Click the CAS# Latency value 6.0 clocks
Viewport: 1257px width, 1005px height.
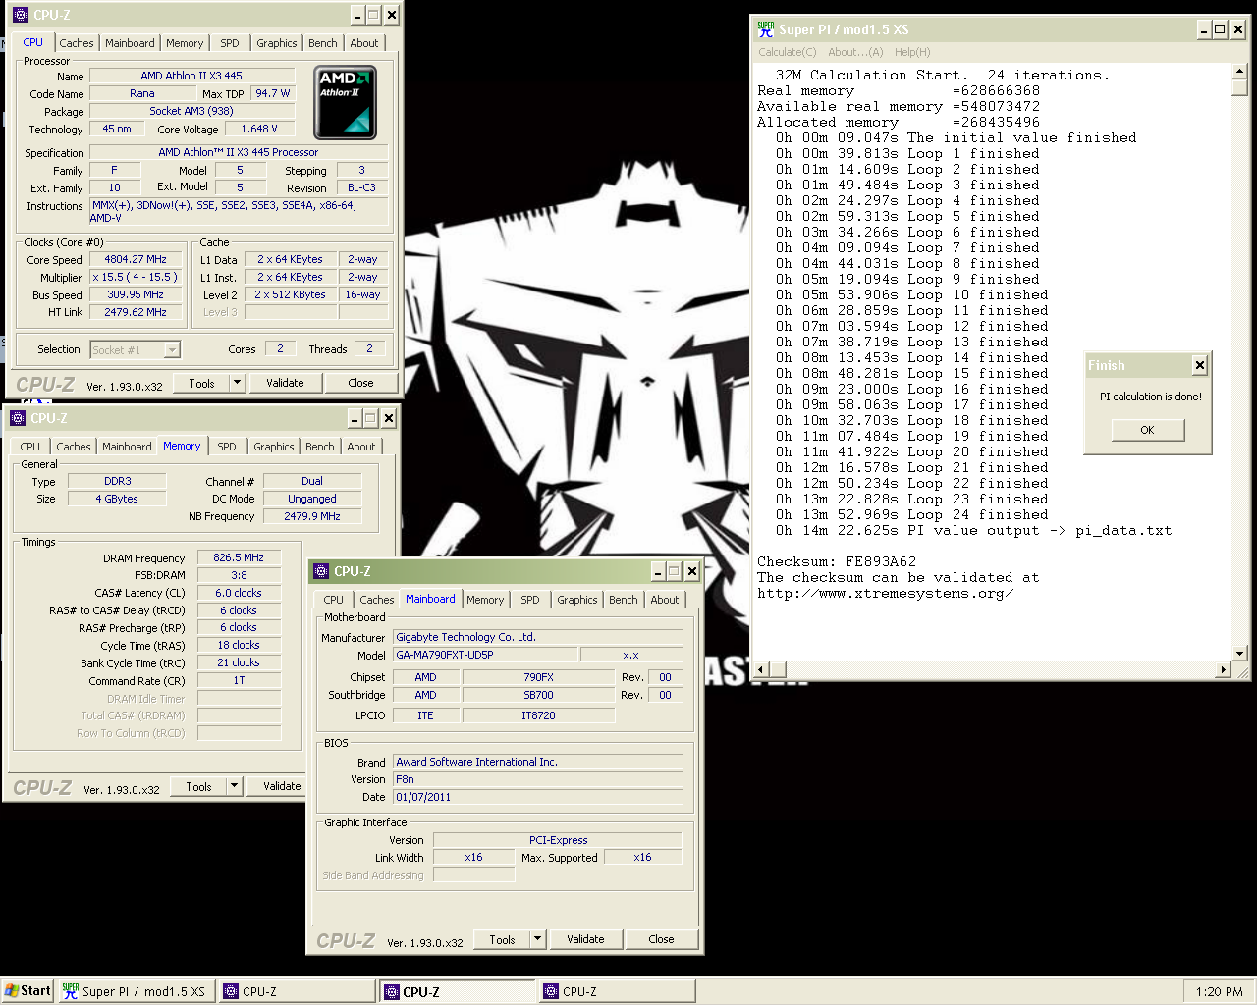point(239,593)
